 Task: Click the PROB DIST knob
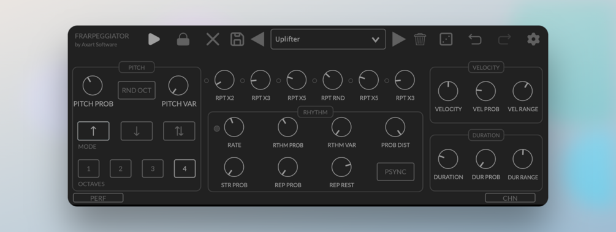point(395,127)
